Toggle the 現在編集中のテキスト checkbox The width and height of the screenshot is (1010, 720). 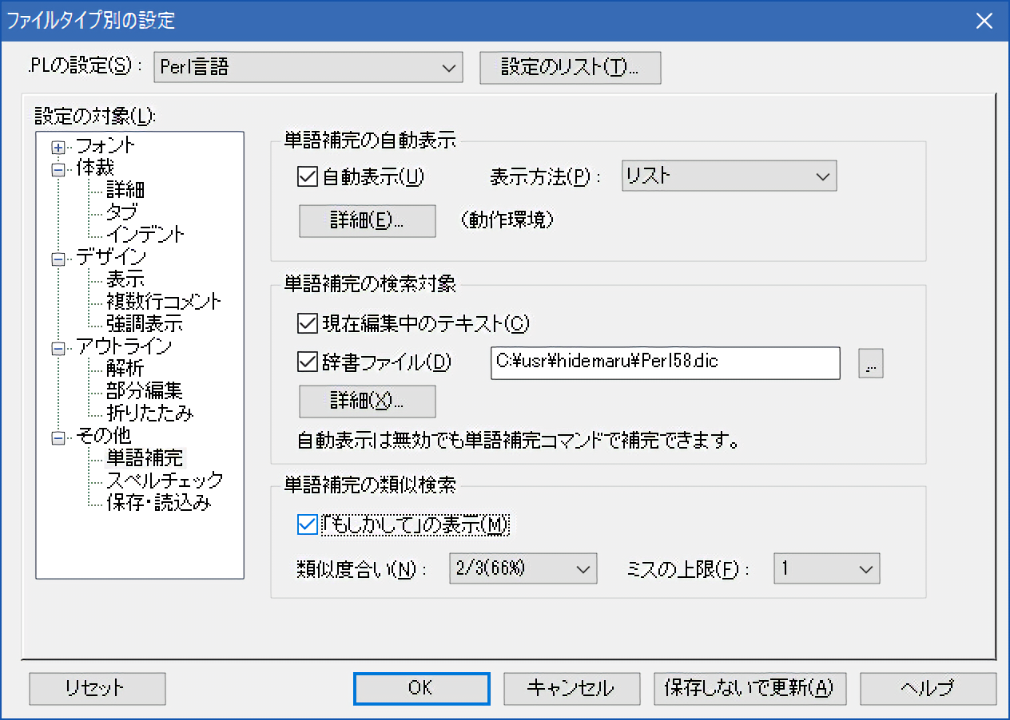point(308,323)
